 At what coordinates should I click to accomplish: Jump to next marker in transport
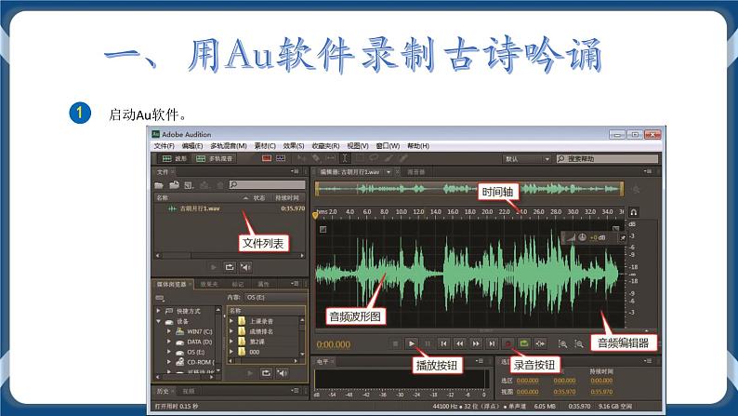[x=492, y=344]
